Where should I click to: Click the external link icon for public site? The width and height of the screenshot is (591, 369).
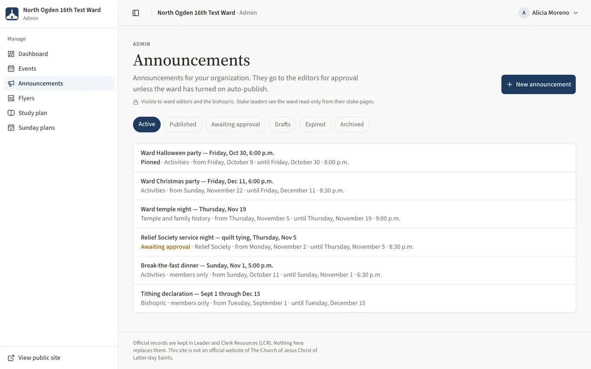pos(11,358)
